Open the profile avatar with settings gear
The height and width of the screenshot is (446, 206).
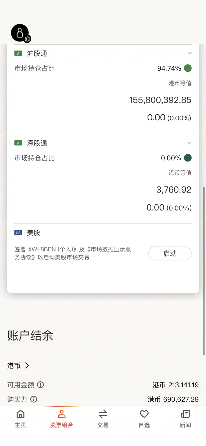click(21, 33)
